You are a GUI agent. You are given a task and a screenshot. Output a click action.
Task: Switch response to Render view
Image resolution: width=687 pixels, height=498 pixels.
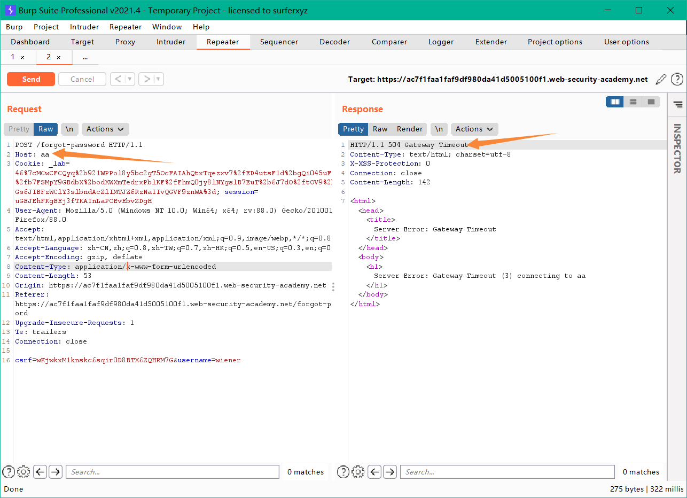(410, 129)
